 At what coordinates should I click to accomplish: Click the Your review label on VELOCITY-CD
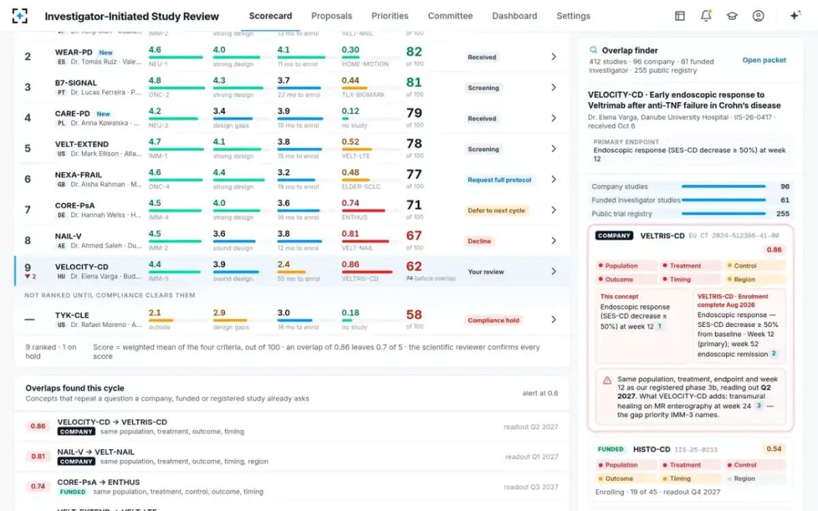[486, 272]
